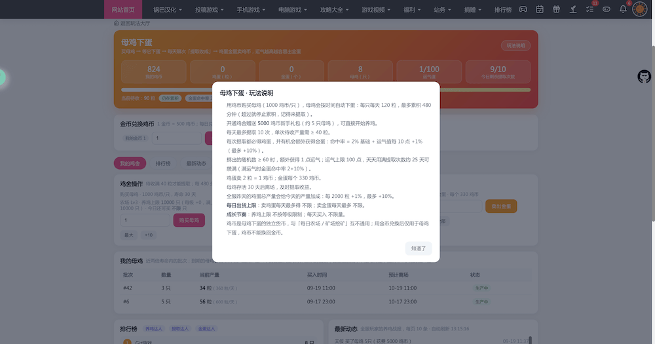The image size is (655, 344).
Task: Expand the 投稿游戏 dropdown menu
Action: point(210,10)
